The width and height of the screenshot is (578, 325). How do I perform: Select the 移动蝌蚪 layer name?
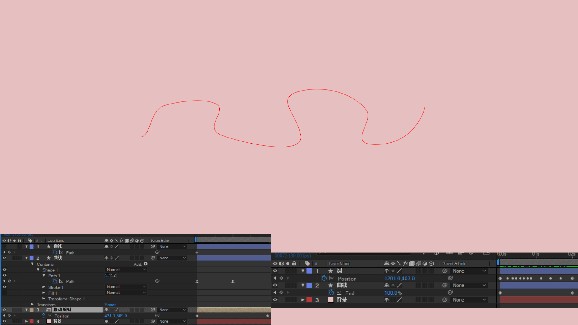[62, 310]
